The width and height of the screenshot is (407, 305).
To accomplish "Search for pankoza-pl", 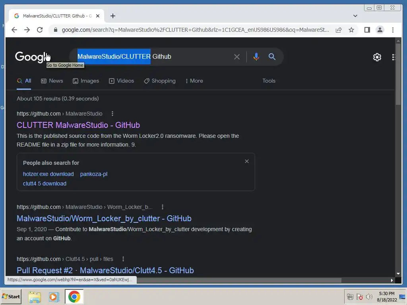I will click(x=94, y=174).
